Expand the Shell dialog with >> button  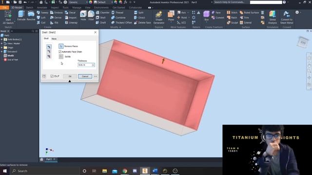tap(96, 76)
